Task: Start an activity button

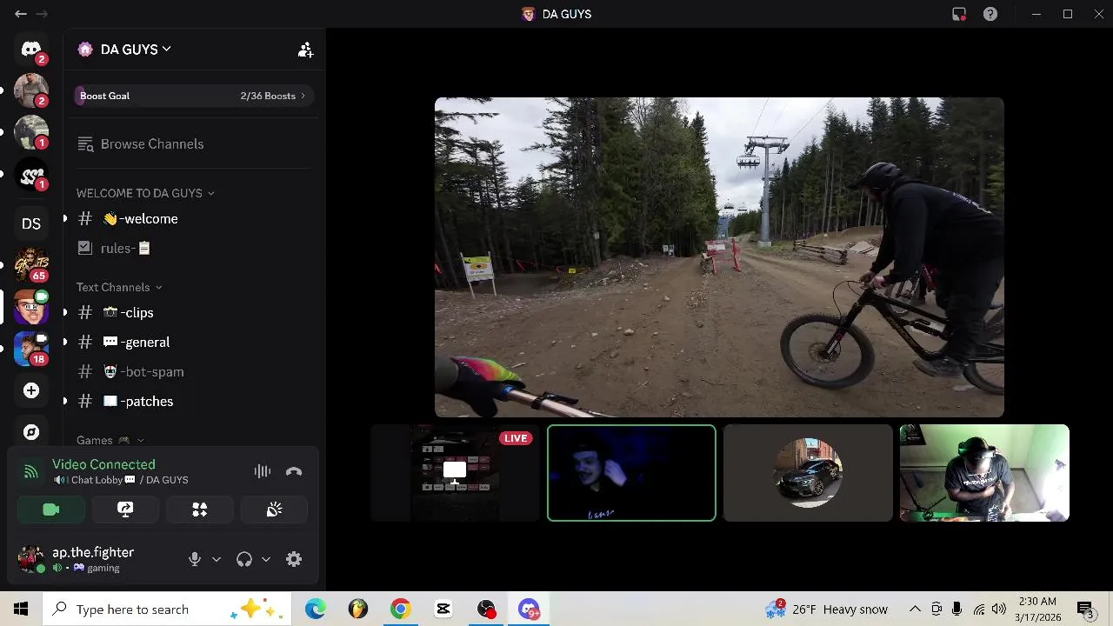Action: [x=200, y=509]
